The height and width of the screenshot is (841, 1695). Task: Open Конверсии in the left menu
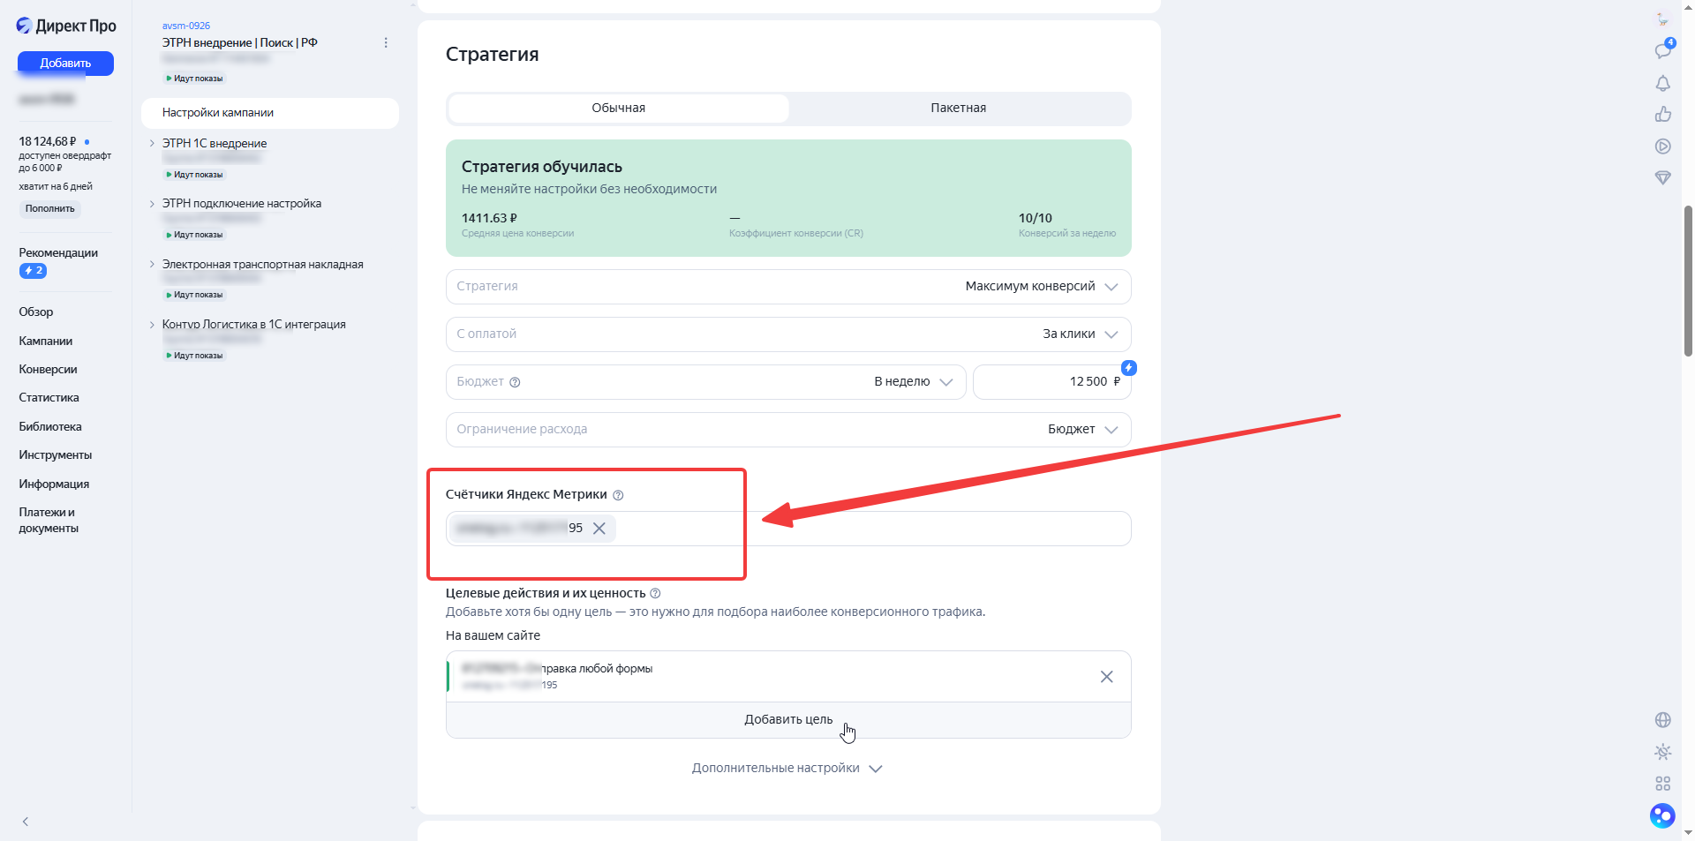click(48, 370)
